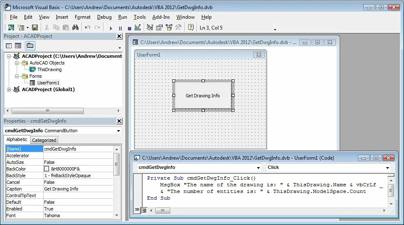Select Get Drawing Info button on UserForm1
The height and width of the screenshot is (225, 404).
(x=203, y=96)
